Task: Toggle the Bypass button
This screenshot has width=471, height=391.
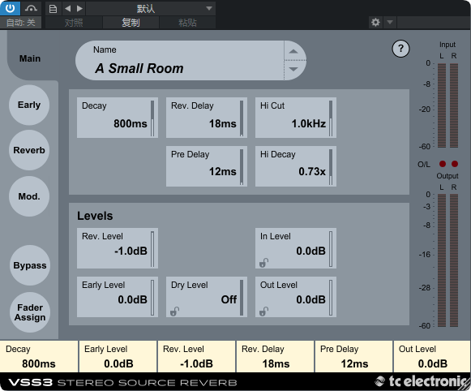Action: pos(30,265)
